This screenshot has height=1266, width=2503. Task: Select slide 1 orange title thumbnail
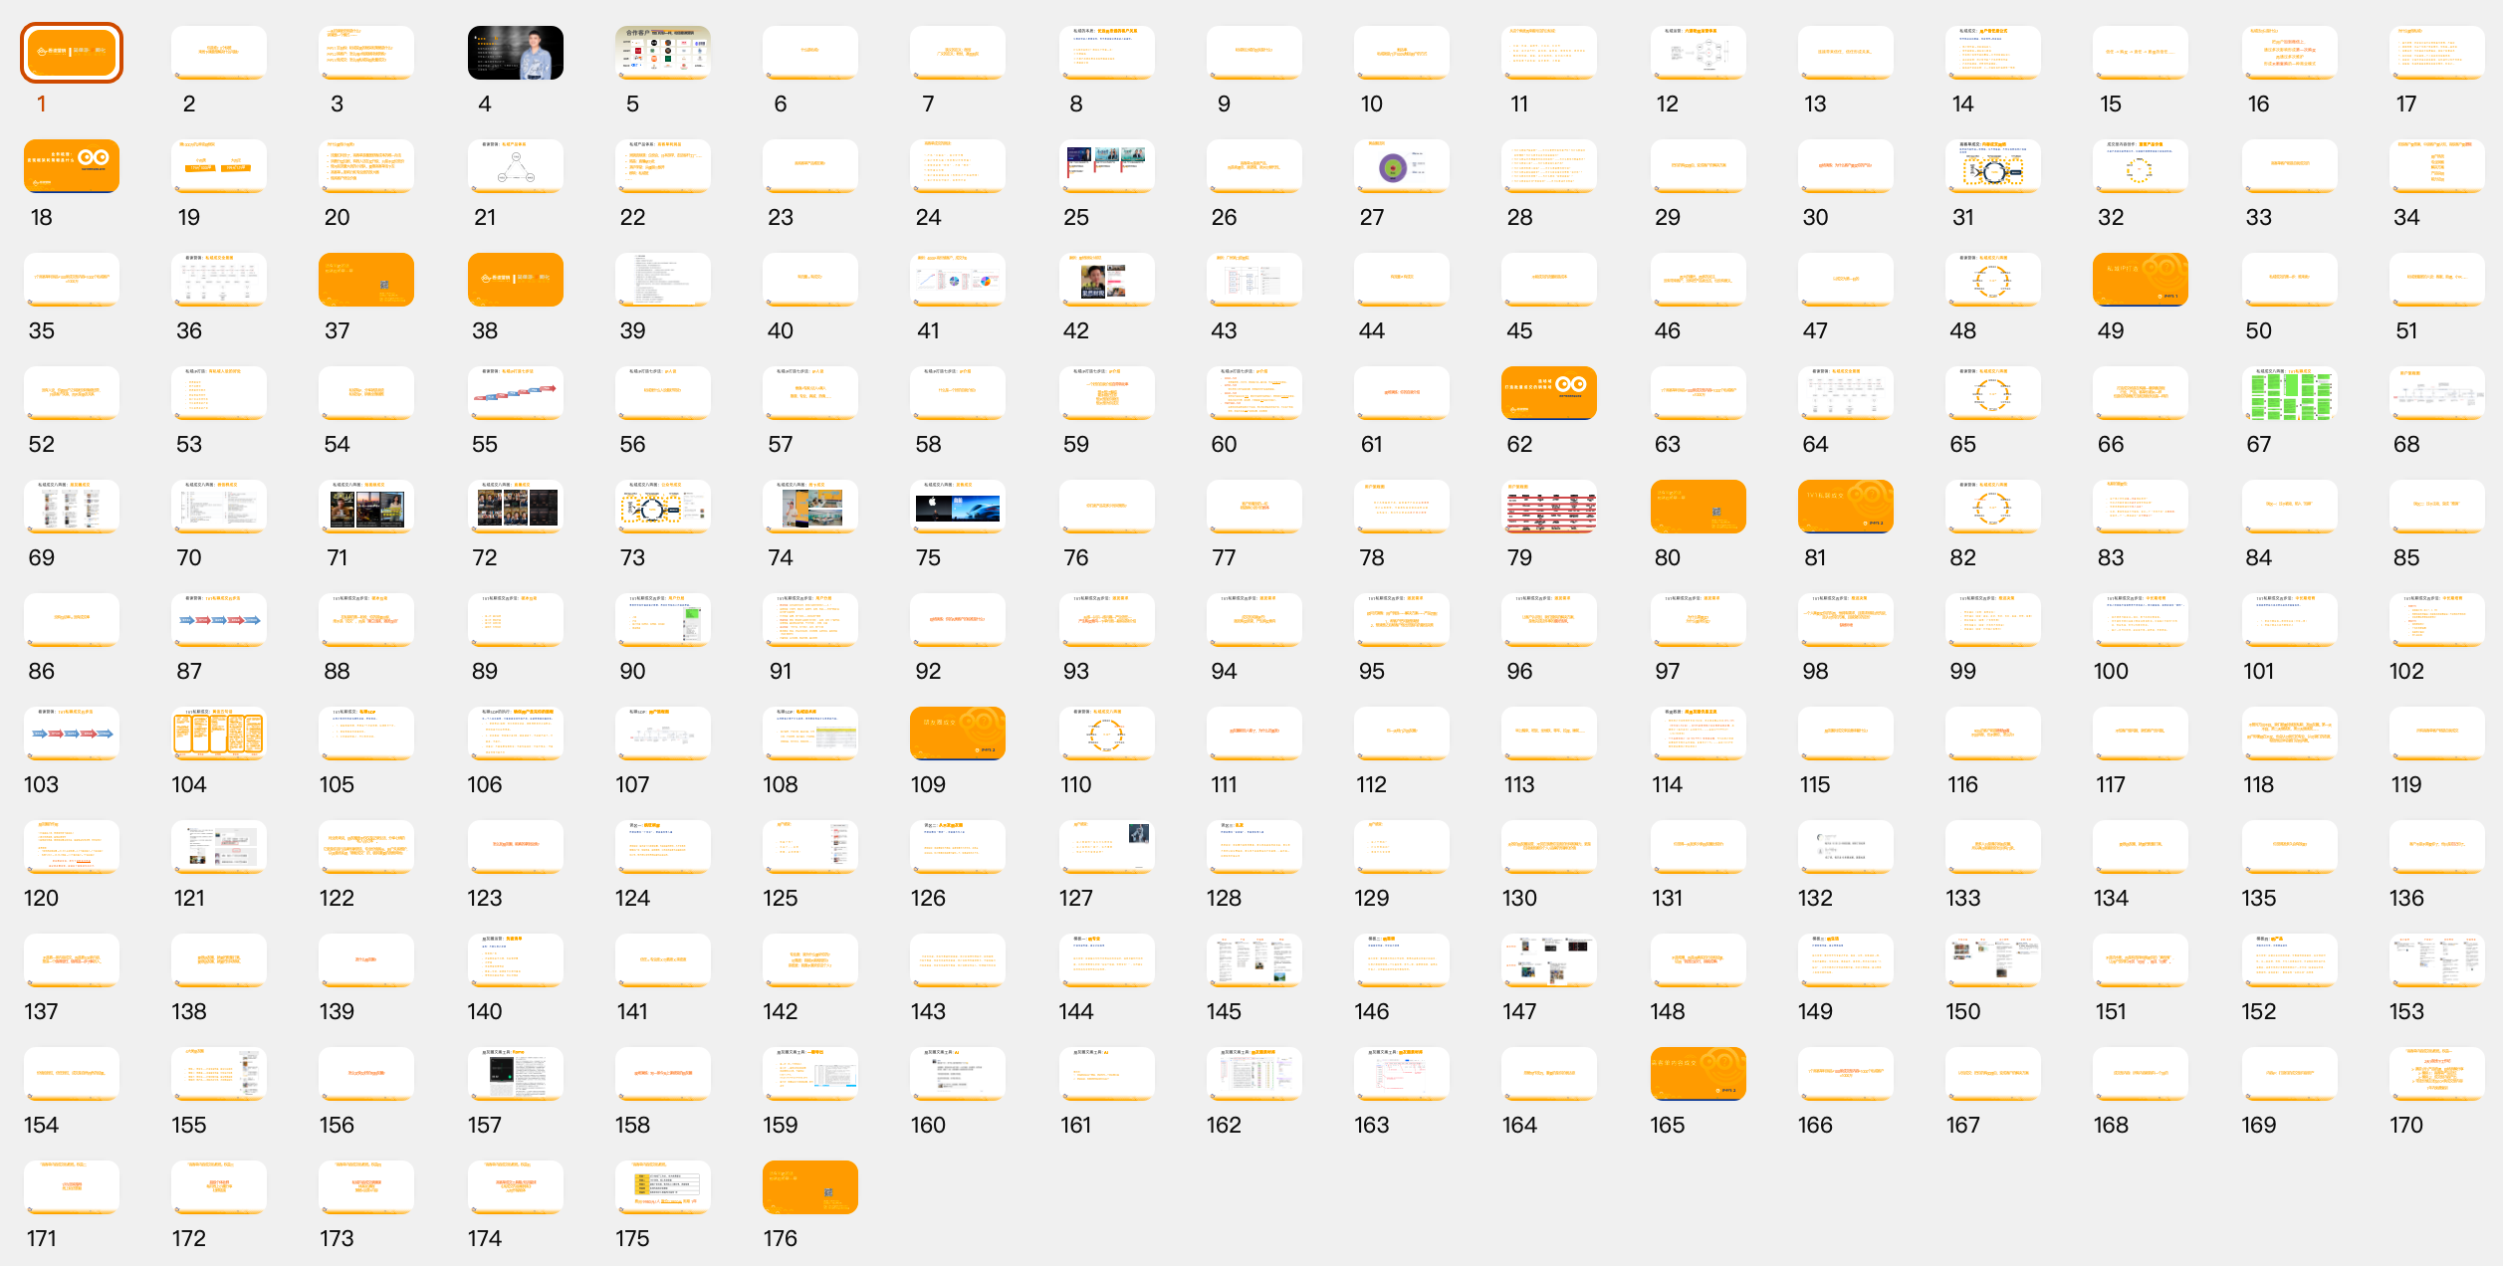point(72,53)
